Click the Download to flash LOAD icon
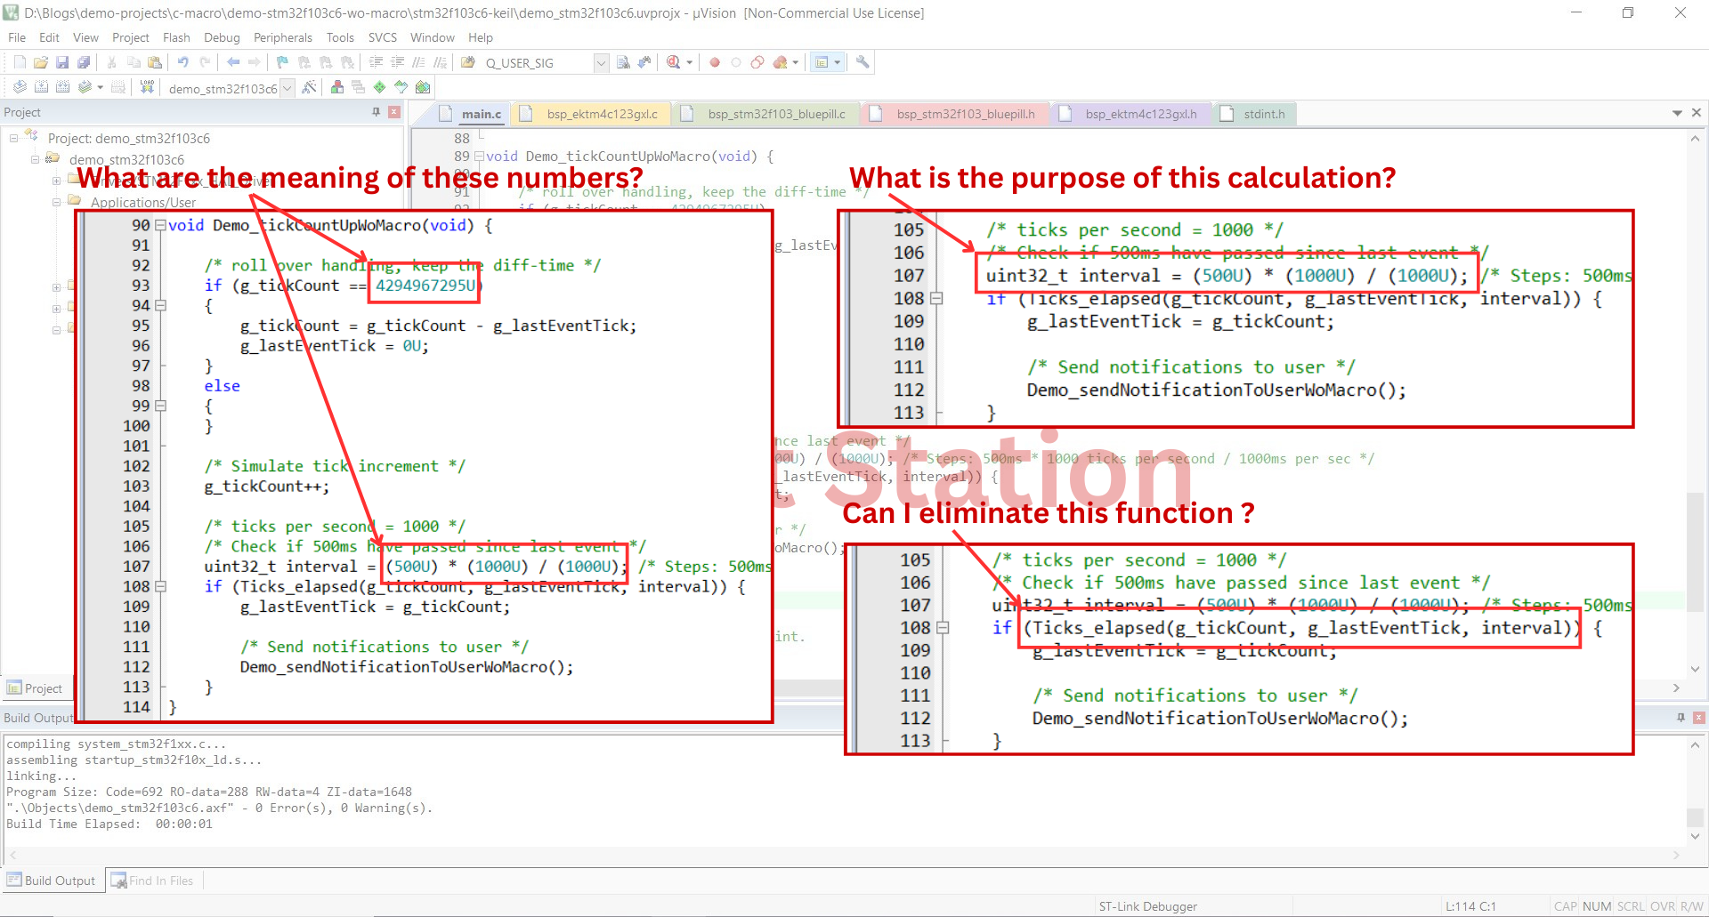The image size is (1709, 917). click(147, 87)
